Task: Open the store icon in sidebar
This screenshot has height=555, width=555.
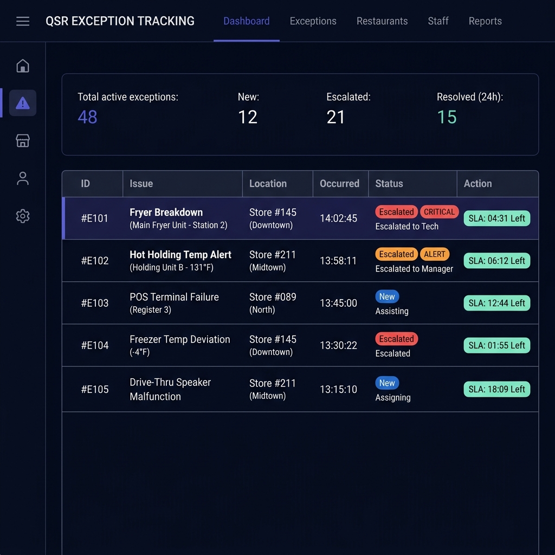Action: (23, 140)
